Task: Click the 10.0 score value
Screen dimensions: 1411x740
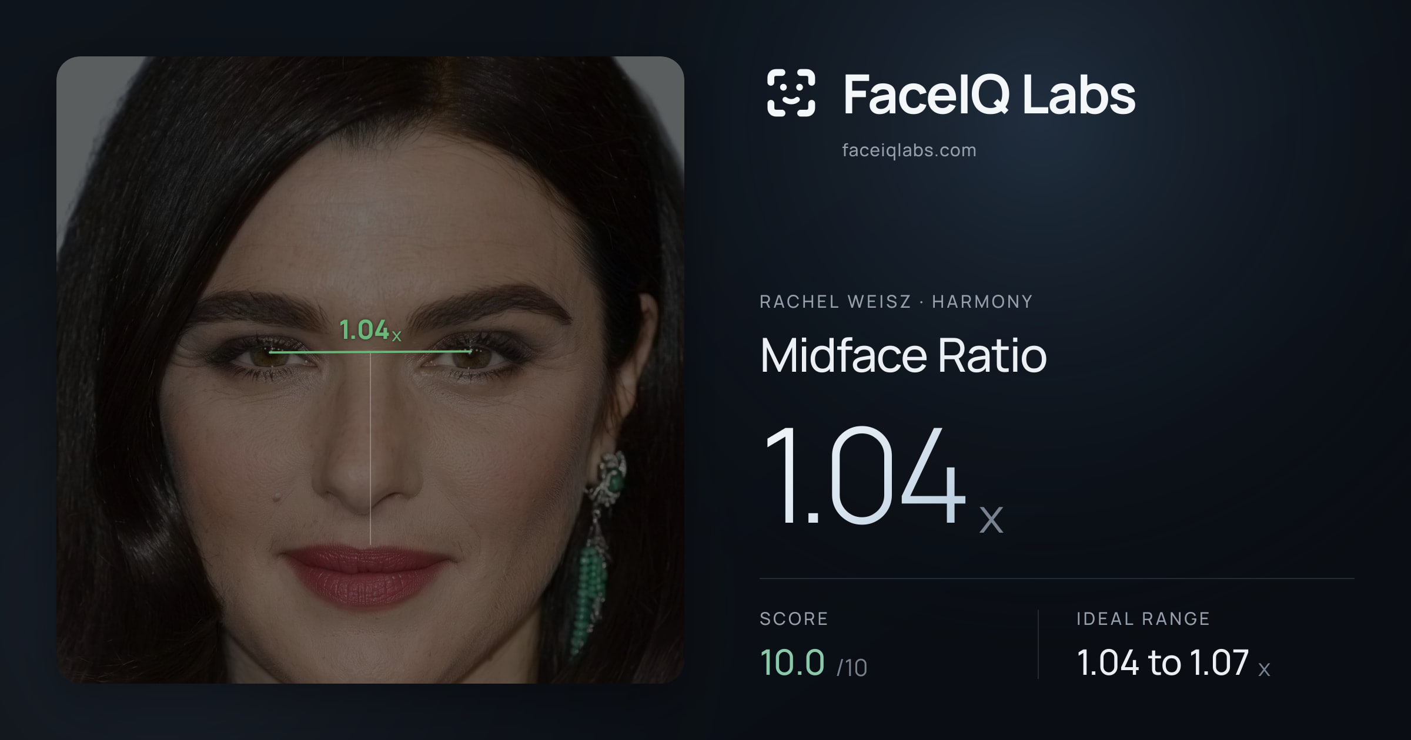Action: pyautogui.click(x=792, y=662)
